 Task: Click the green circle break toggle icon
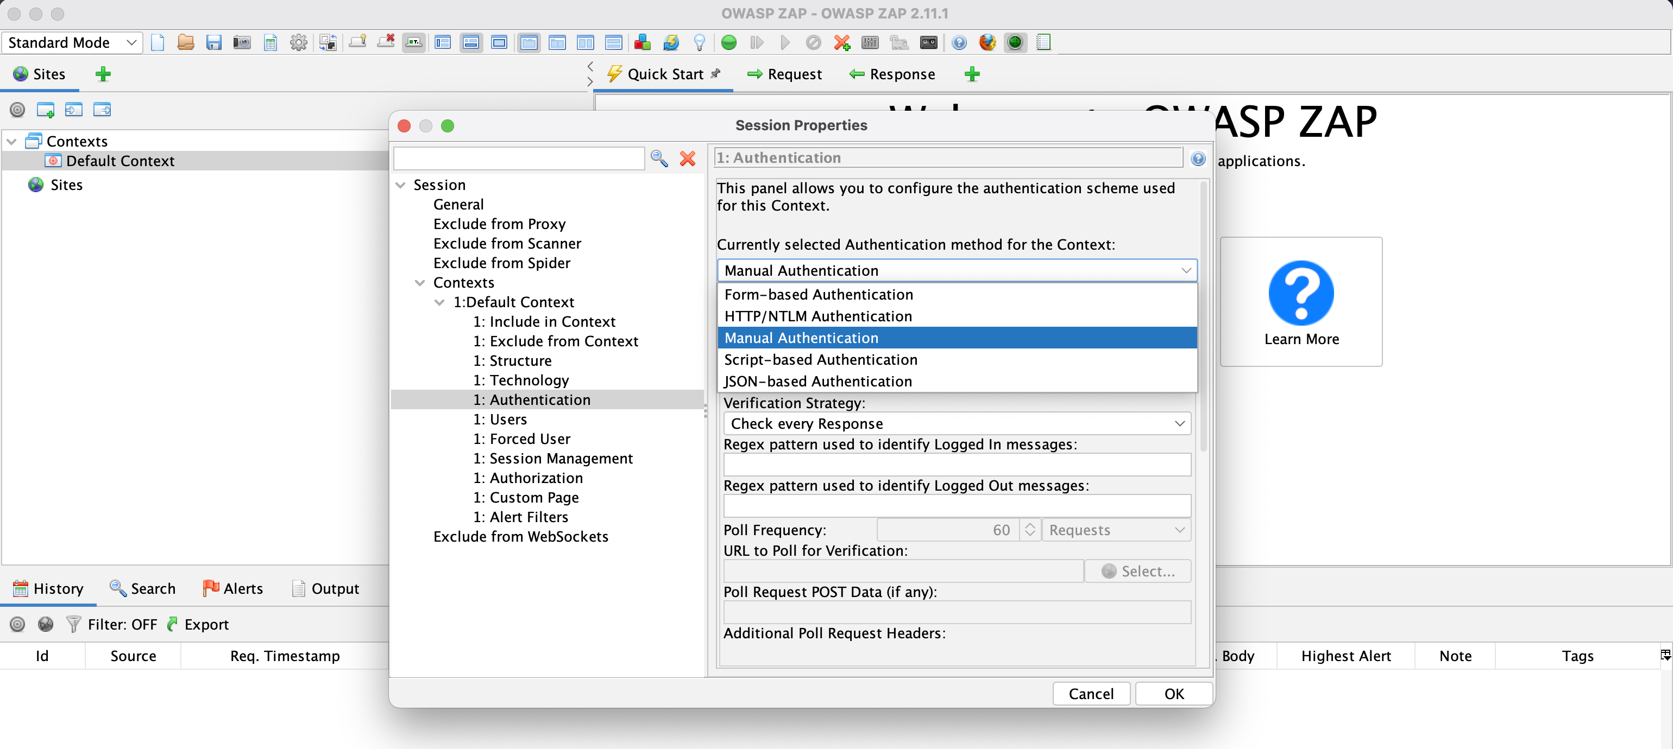coord(729,43)
